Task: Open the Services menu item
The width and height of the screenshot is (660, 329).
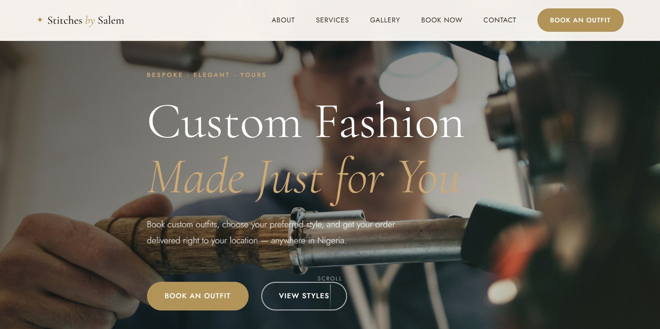Action: pos(332,20)
